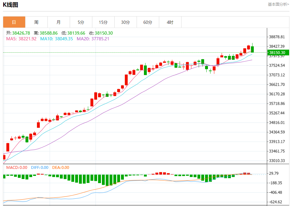Click the 38878.81 price axis label
The width and height of the screenshot is (292, 206).
click(x=277, y=37)
